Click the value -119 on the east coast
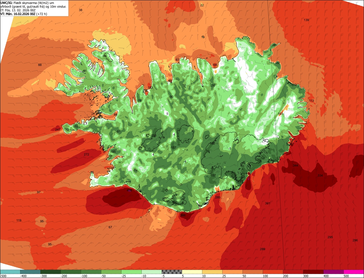364x278 pixels. (x=293, y=85)
